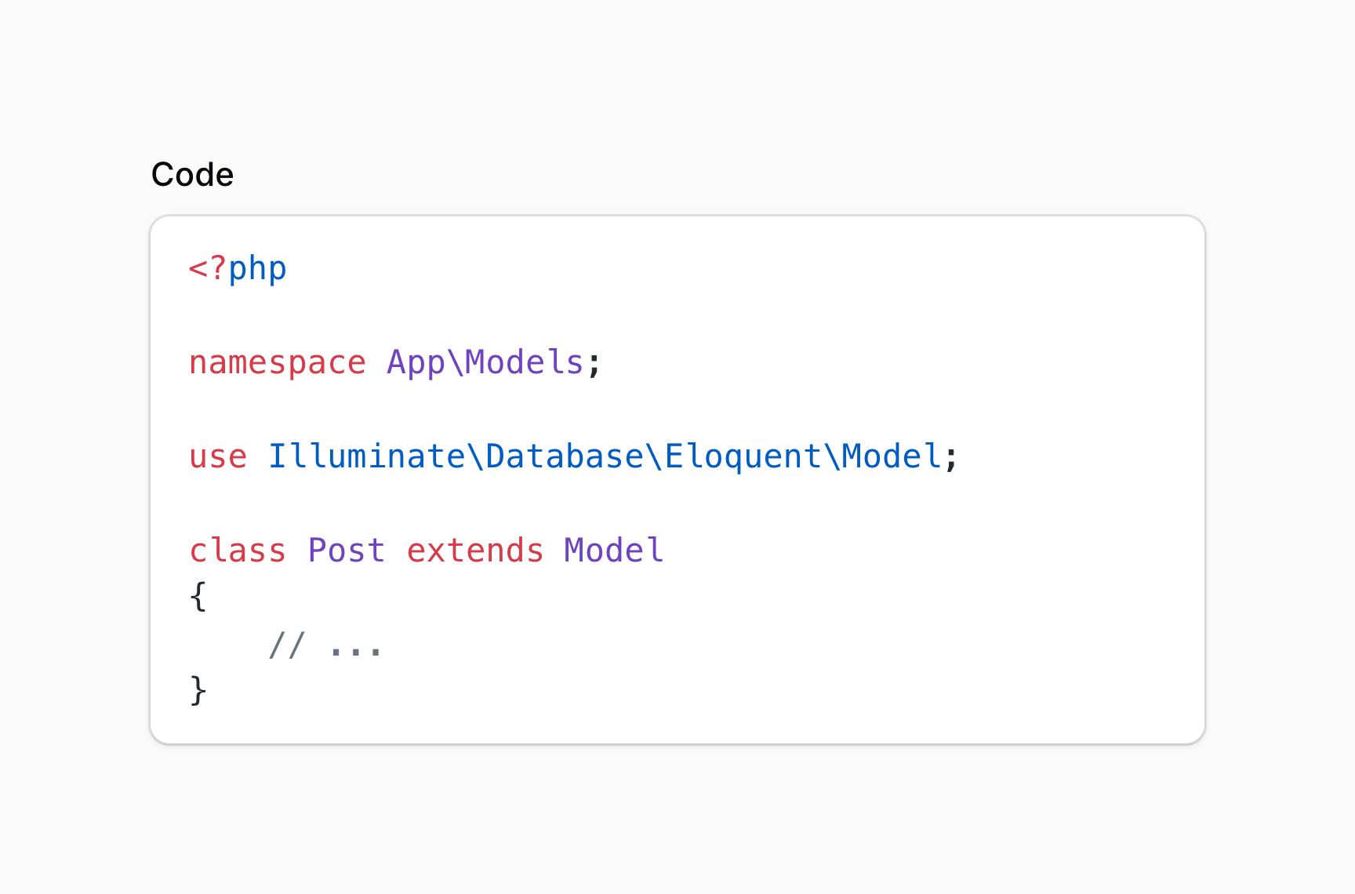Viewport: 1355px width, 894px height.
Task: Click the "use" keyword
Action: pos(218,456)
